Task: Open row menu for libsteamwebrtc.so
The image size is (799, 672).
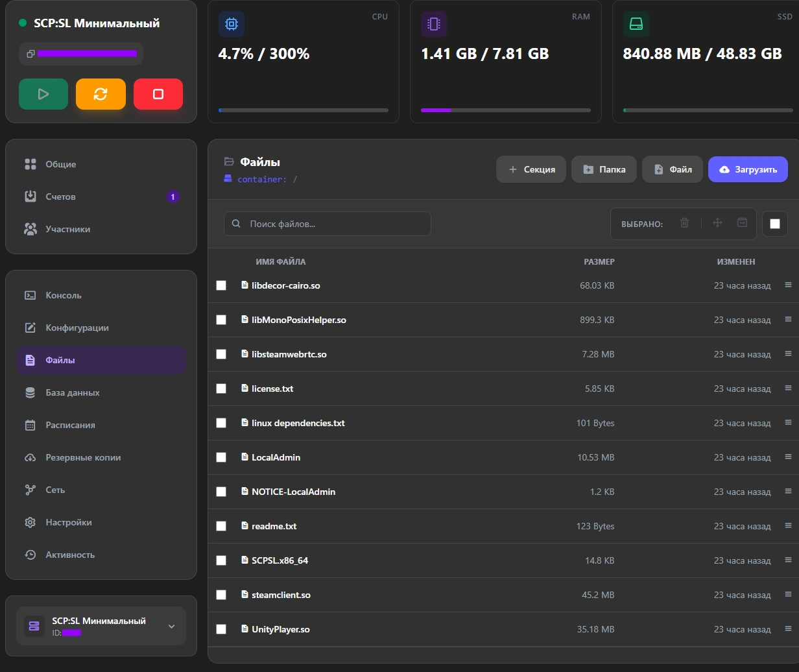Action: pos(788,354)
